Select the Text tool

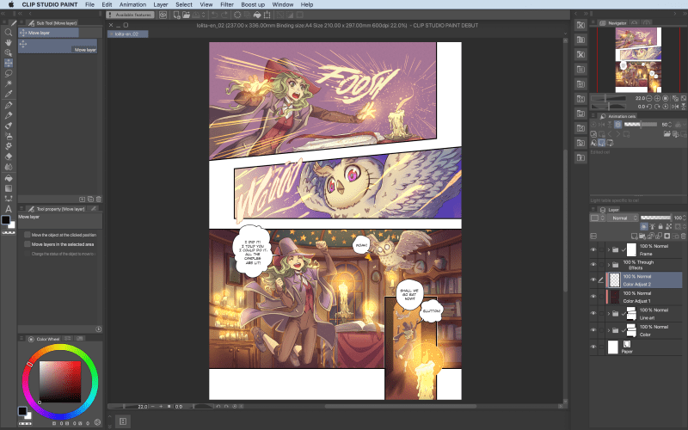pyautogui.click(x=9, y=208)
